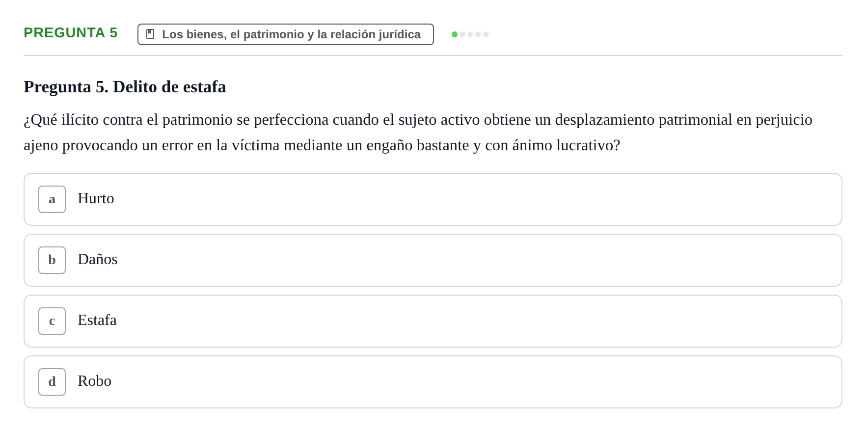This screenshot has height=433, width=866.
Task: Click the book icon in the topic tag
Action: tap(150, 34)
